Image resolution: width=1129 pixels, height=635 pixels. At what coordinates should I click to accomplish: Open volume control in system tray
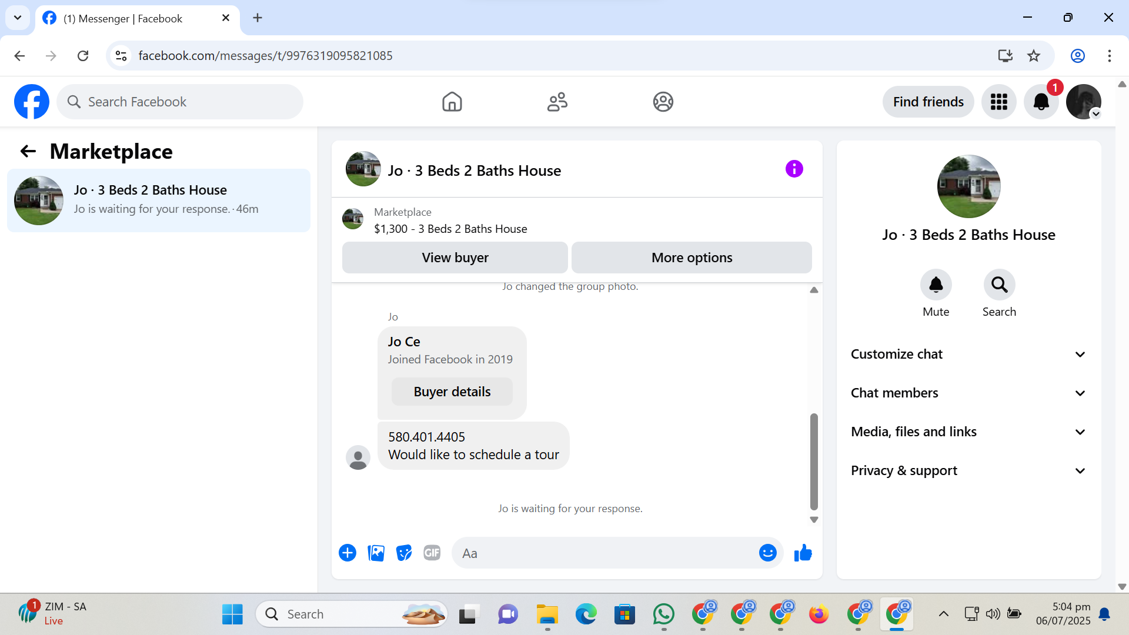(x=993, y=614)
